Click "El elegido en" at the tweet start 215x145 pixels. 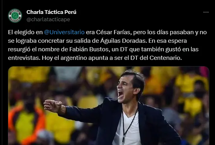pyautogui.click(x=25, y=32)
